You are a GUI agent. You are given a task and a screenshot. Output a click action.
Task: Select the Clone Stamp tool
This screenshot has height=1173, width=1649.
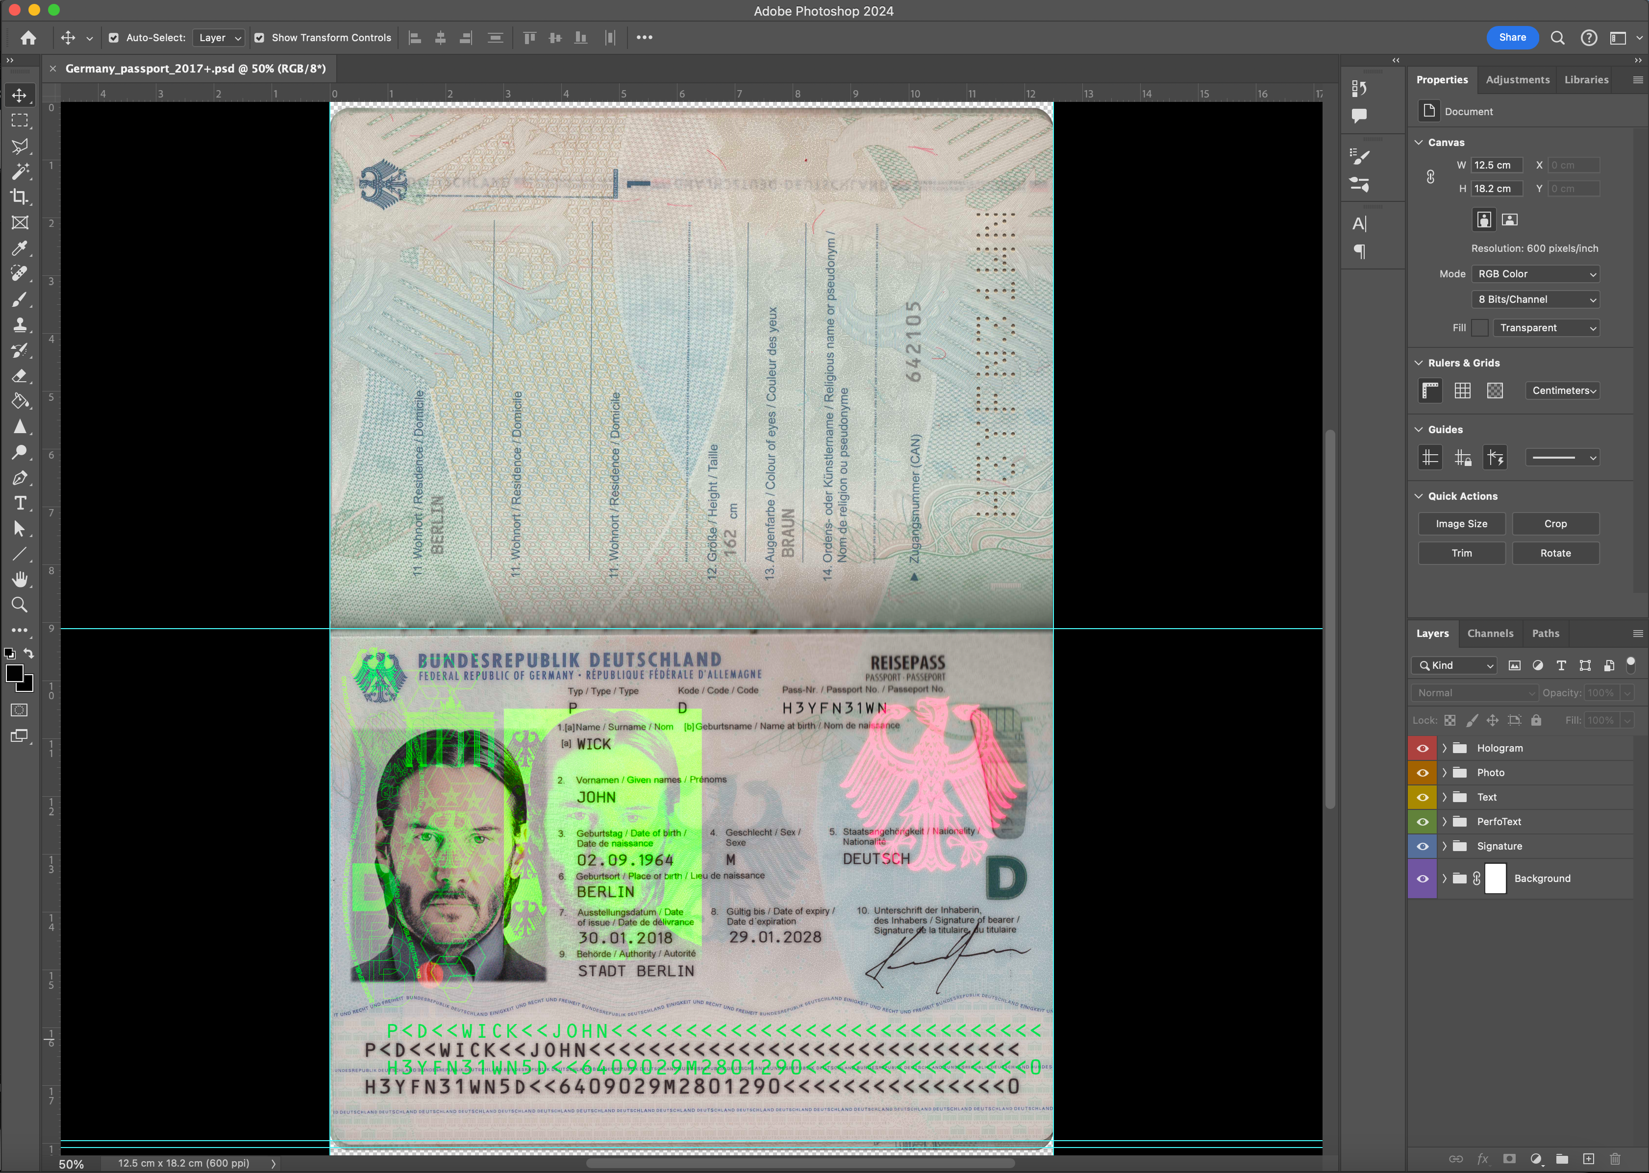(20, 325)
